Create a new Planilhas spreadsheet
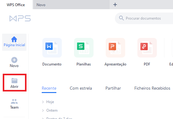Screen dimensions: 173x119 click(84, 48)
